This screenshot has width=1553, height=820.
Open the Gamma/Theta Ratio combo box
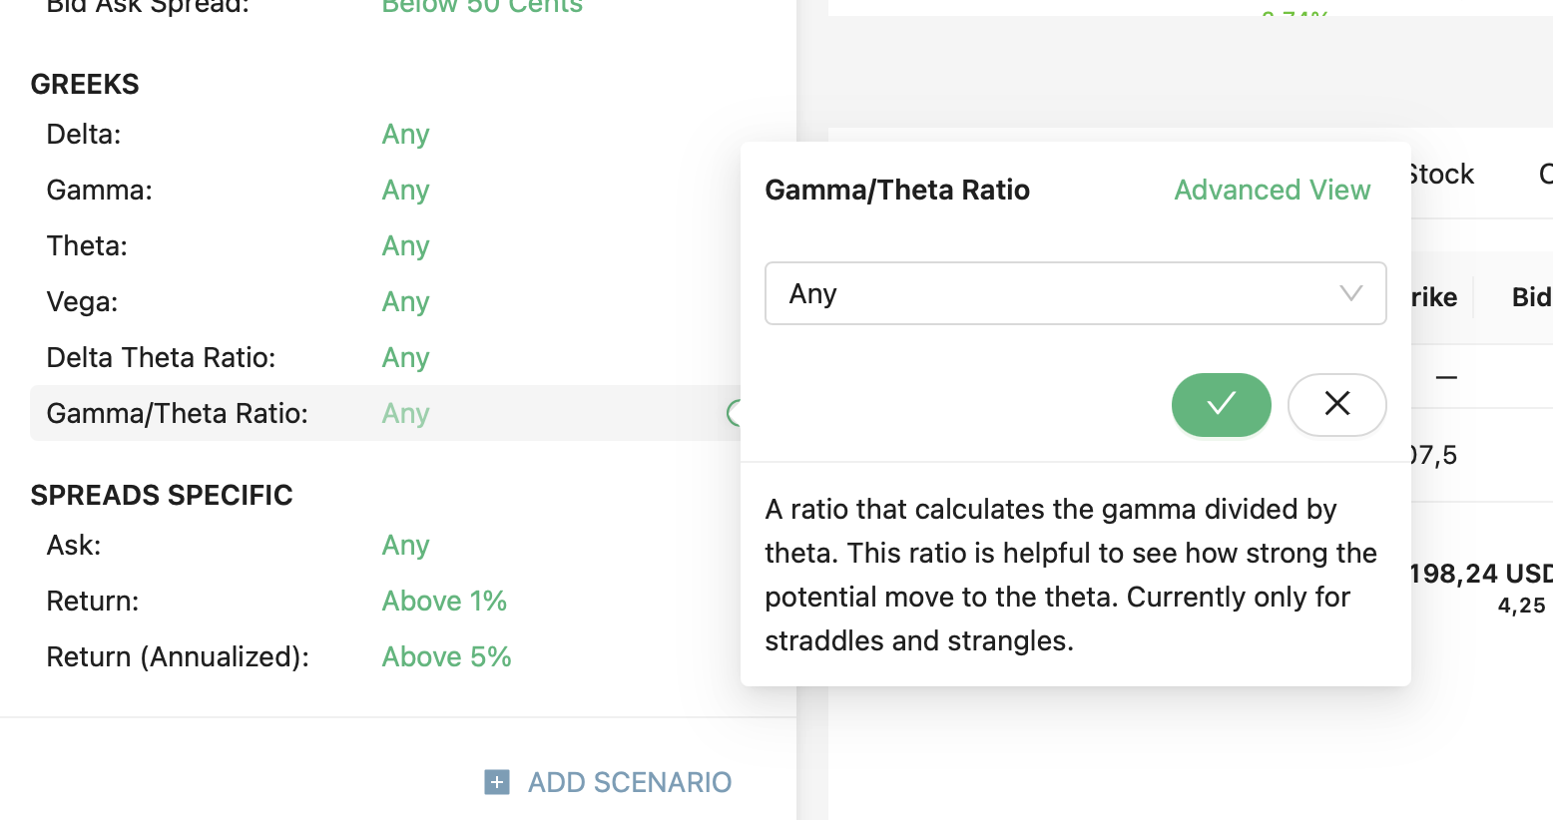1074,293
